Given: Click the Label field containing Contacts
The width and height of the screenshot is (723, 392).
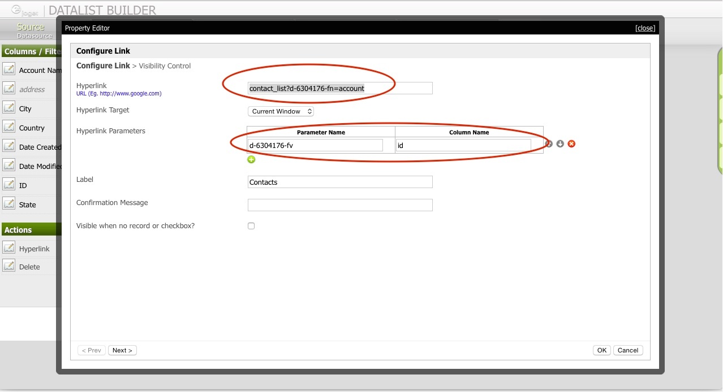Looking at the screenshot, I should (x=340, y=182).
